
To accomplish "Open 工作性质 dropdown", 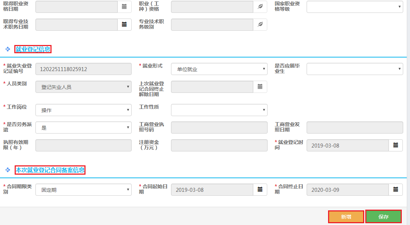I will point(219,110).
